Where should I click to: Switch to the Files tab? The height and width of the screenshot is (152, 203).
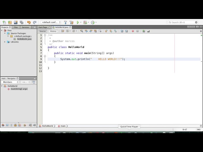click(x=16, y=27)
